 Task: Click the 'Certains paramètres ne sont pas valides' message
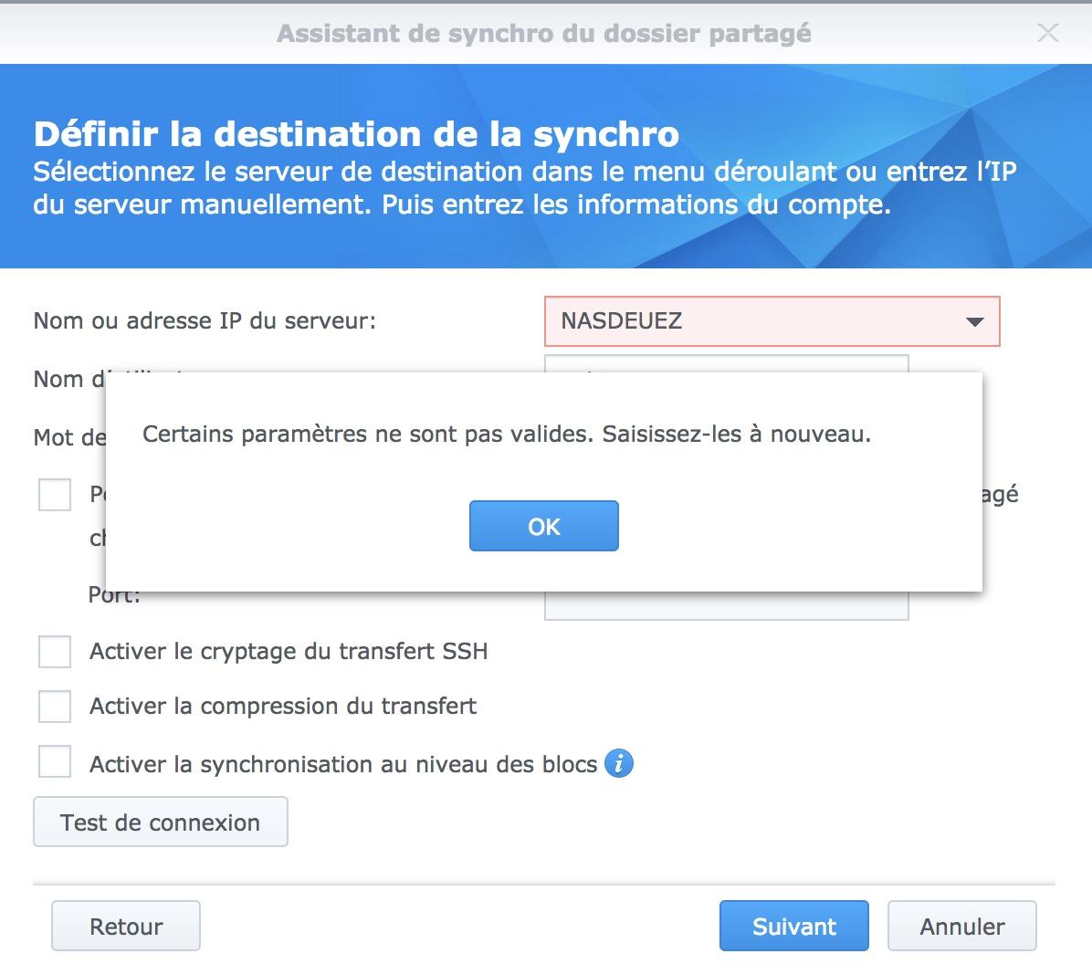coord(507,435)
